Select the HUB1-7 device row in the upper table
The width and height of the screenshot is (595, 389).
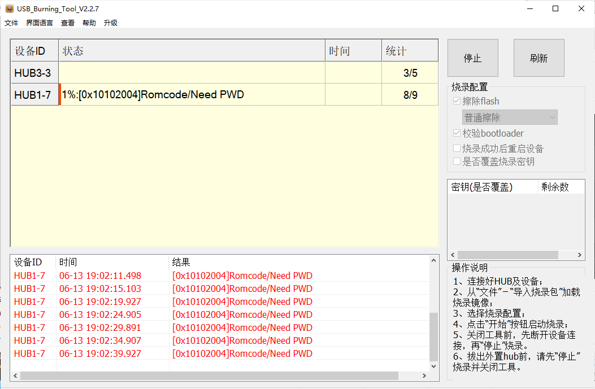coord(224,95)
